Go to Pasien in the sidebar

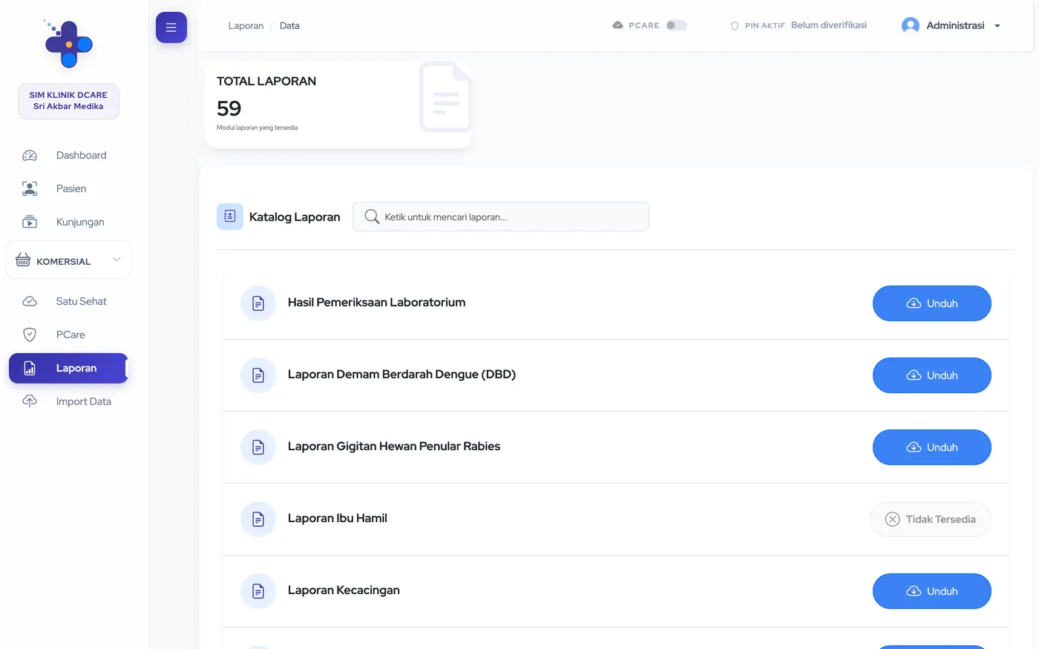click(68, 189)
